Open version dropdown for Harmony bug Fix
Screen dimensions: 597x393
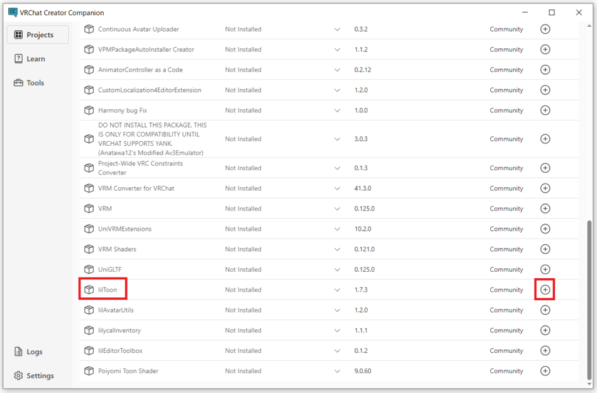click(337, 110)
